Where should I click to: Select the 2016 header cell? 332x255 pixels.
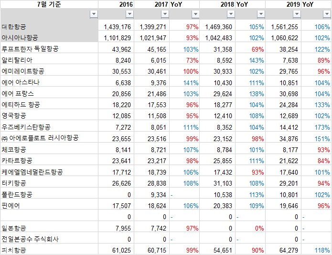click(116, 4)
